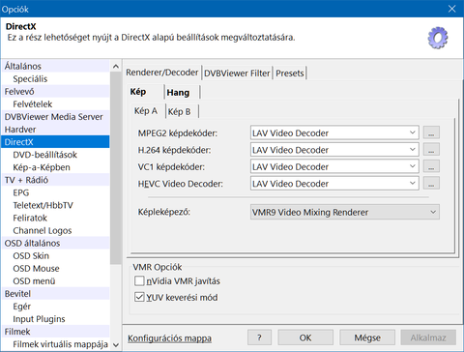Open VC1 decoder properties ellipsis button
Image resolution: width=464 pixels, height=352 pixels.
(x=431, y=166)
